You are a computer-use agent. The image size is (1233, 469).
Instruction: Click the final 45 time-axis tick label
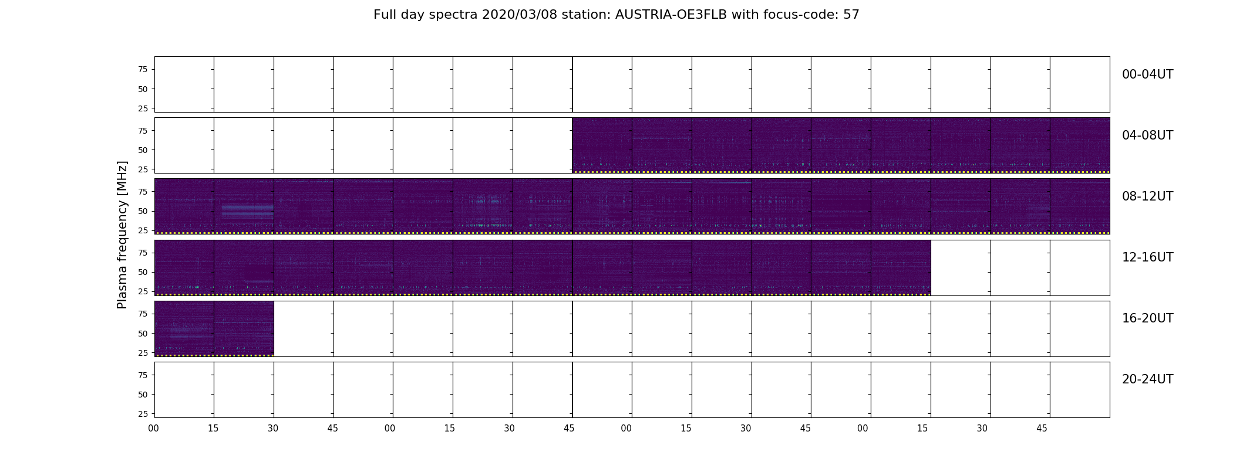tap(1042, 429)
